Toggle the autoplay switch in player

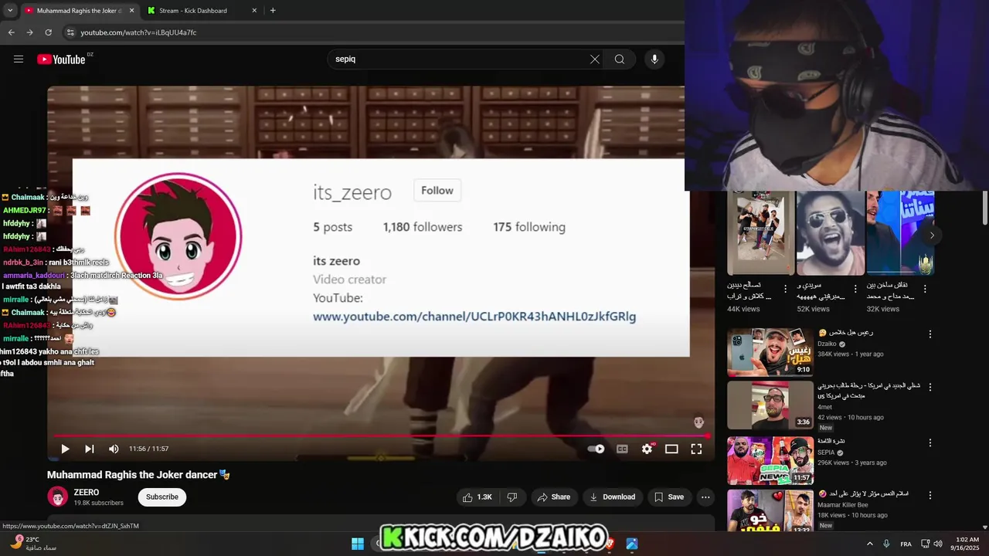[596, 449]
